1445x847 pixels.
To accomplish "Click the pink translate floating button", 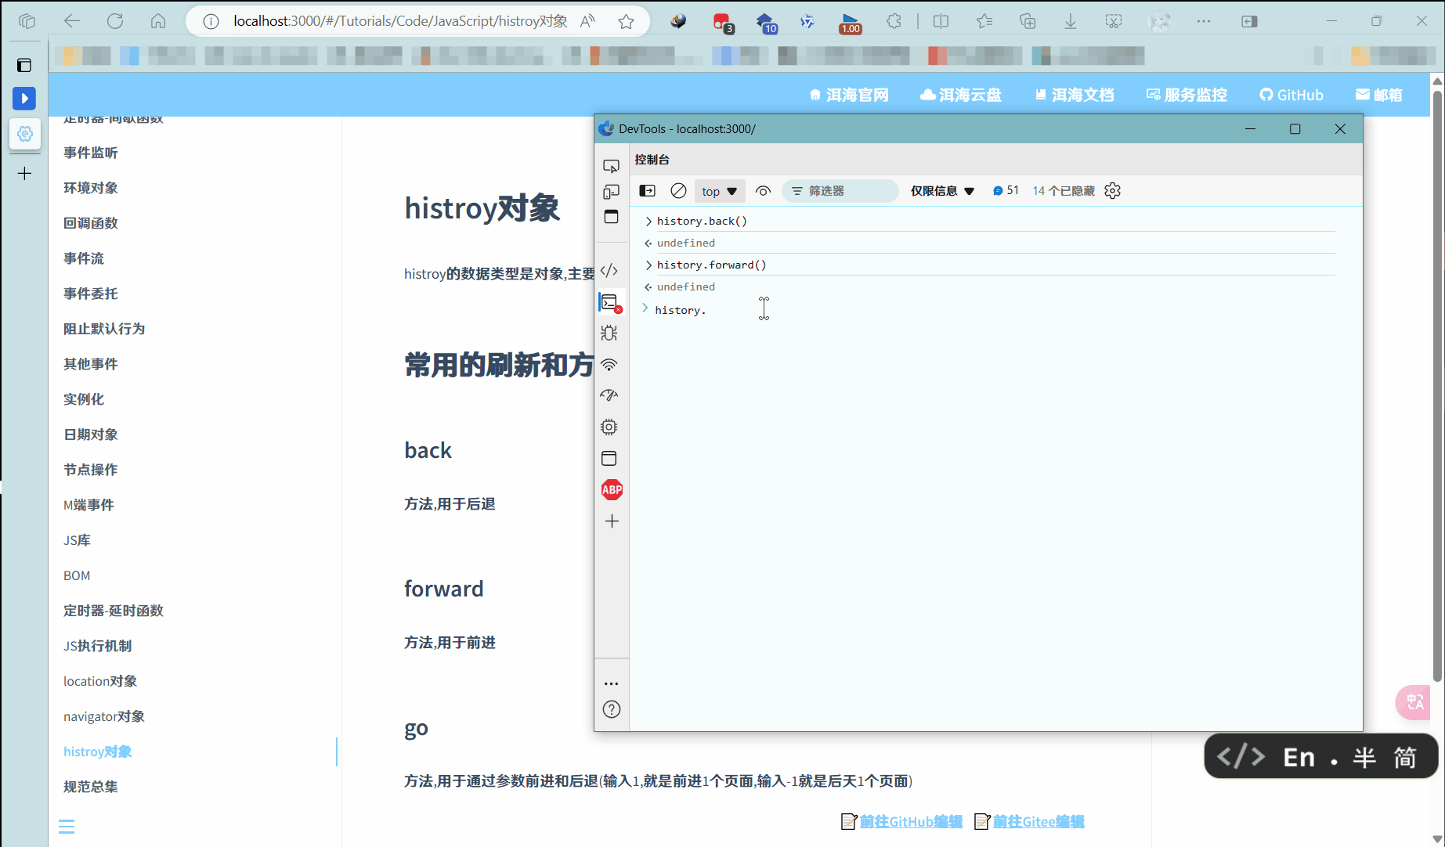I will [x=1414, y=702].
